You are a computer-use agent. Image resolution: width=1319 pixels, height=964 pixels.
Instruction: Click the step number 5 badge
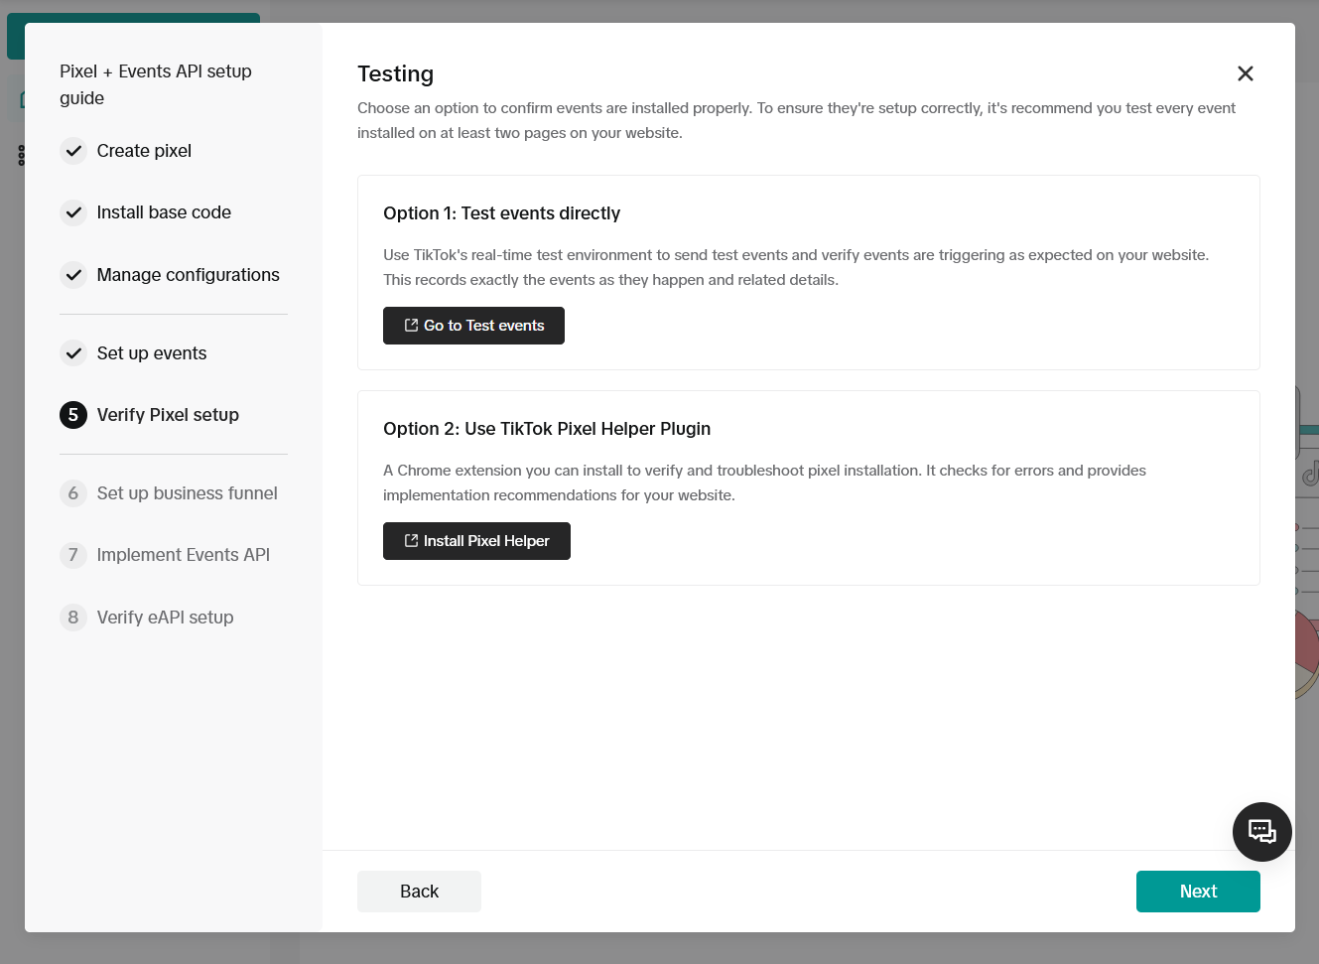(x=73, y=415)
